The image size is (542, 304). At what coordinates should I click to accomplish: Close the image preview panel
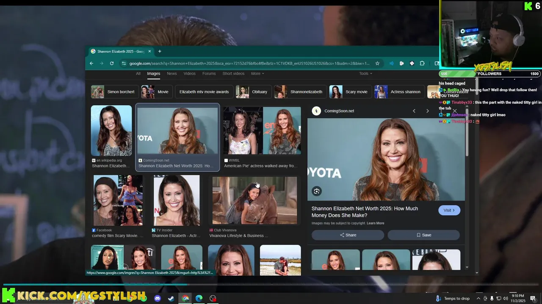(455, 111)
